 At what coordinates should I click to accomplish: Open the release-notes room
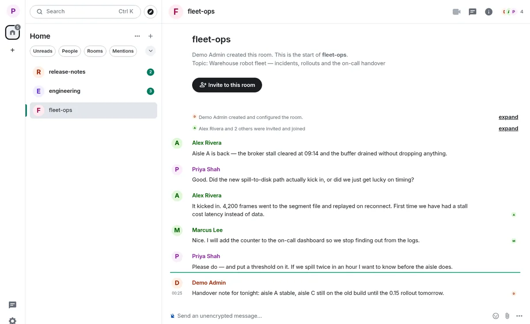point(93,72)
